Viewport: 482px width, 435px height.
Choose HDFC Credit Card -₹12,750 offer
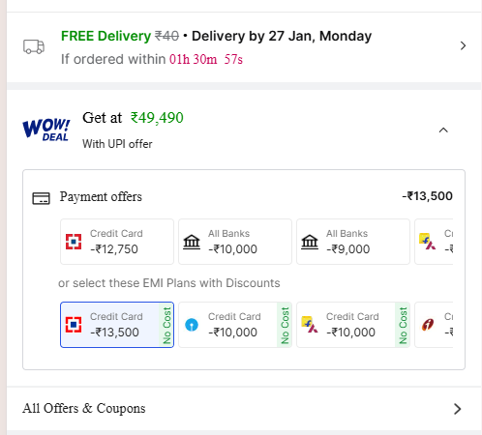coord(117,242)
